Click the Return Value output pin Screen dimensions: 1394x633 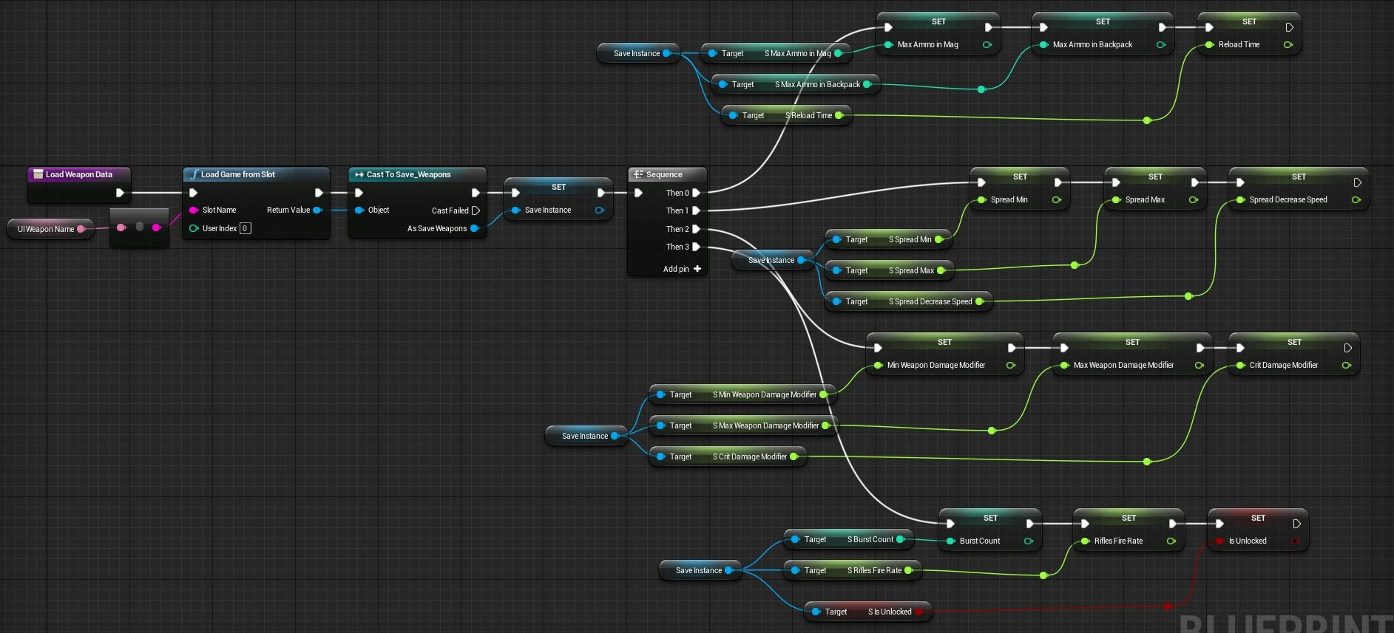tap(317, 210)
